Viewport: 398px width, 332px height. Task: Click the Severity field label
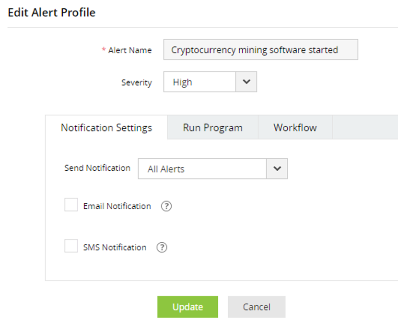click(136, 83)
